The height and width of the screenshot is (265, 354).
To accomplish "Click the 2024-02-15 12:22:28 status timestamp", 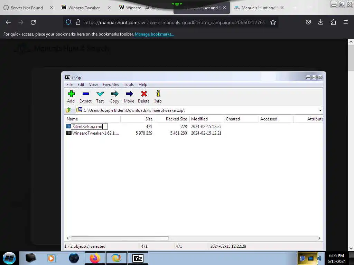I will (228, 246).
